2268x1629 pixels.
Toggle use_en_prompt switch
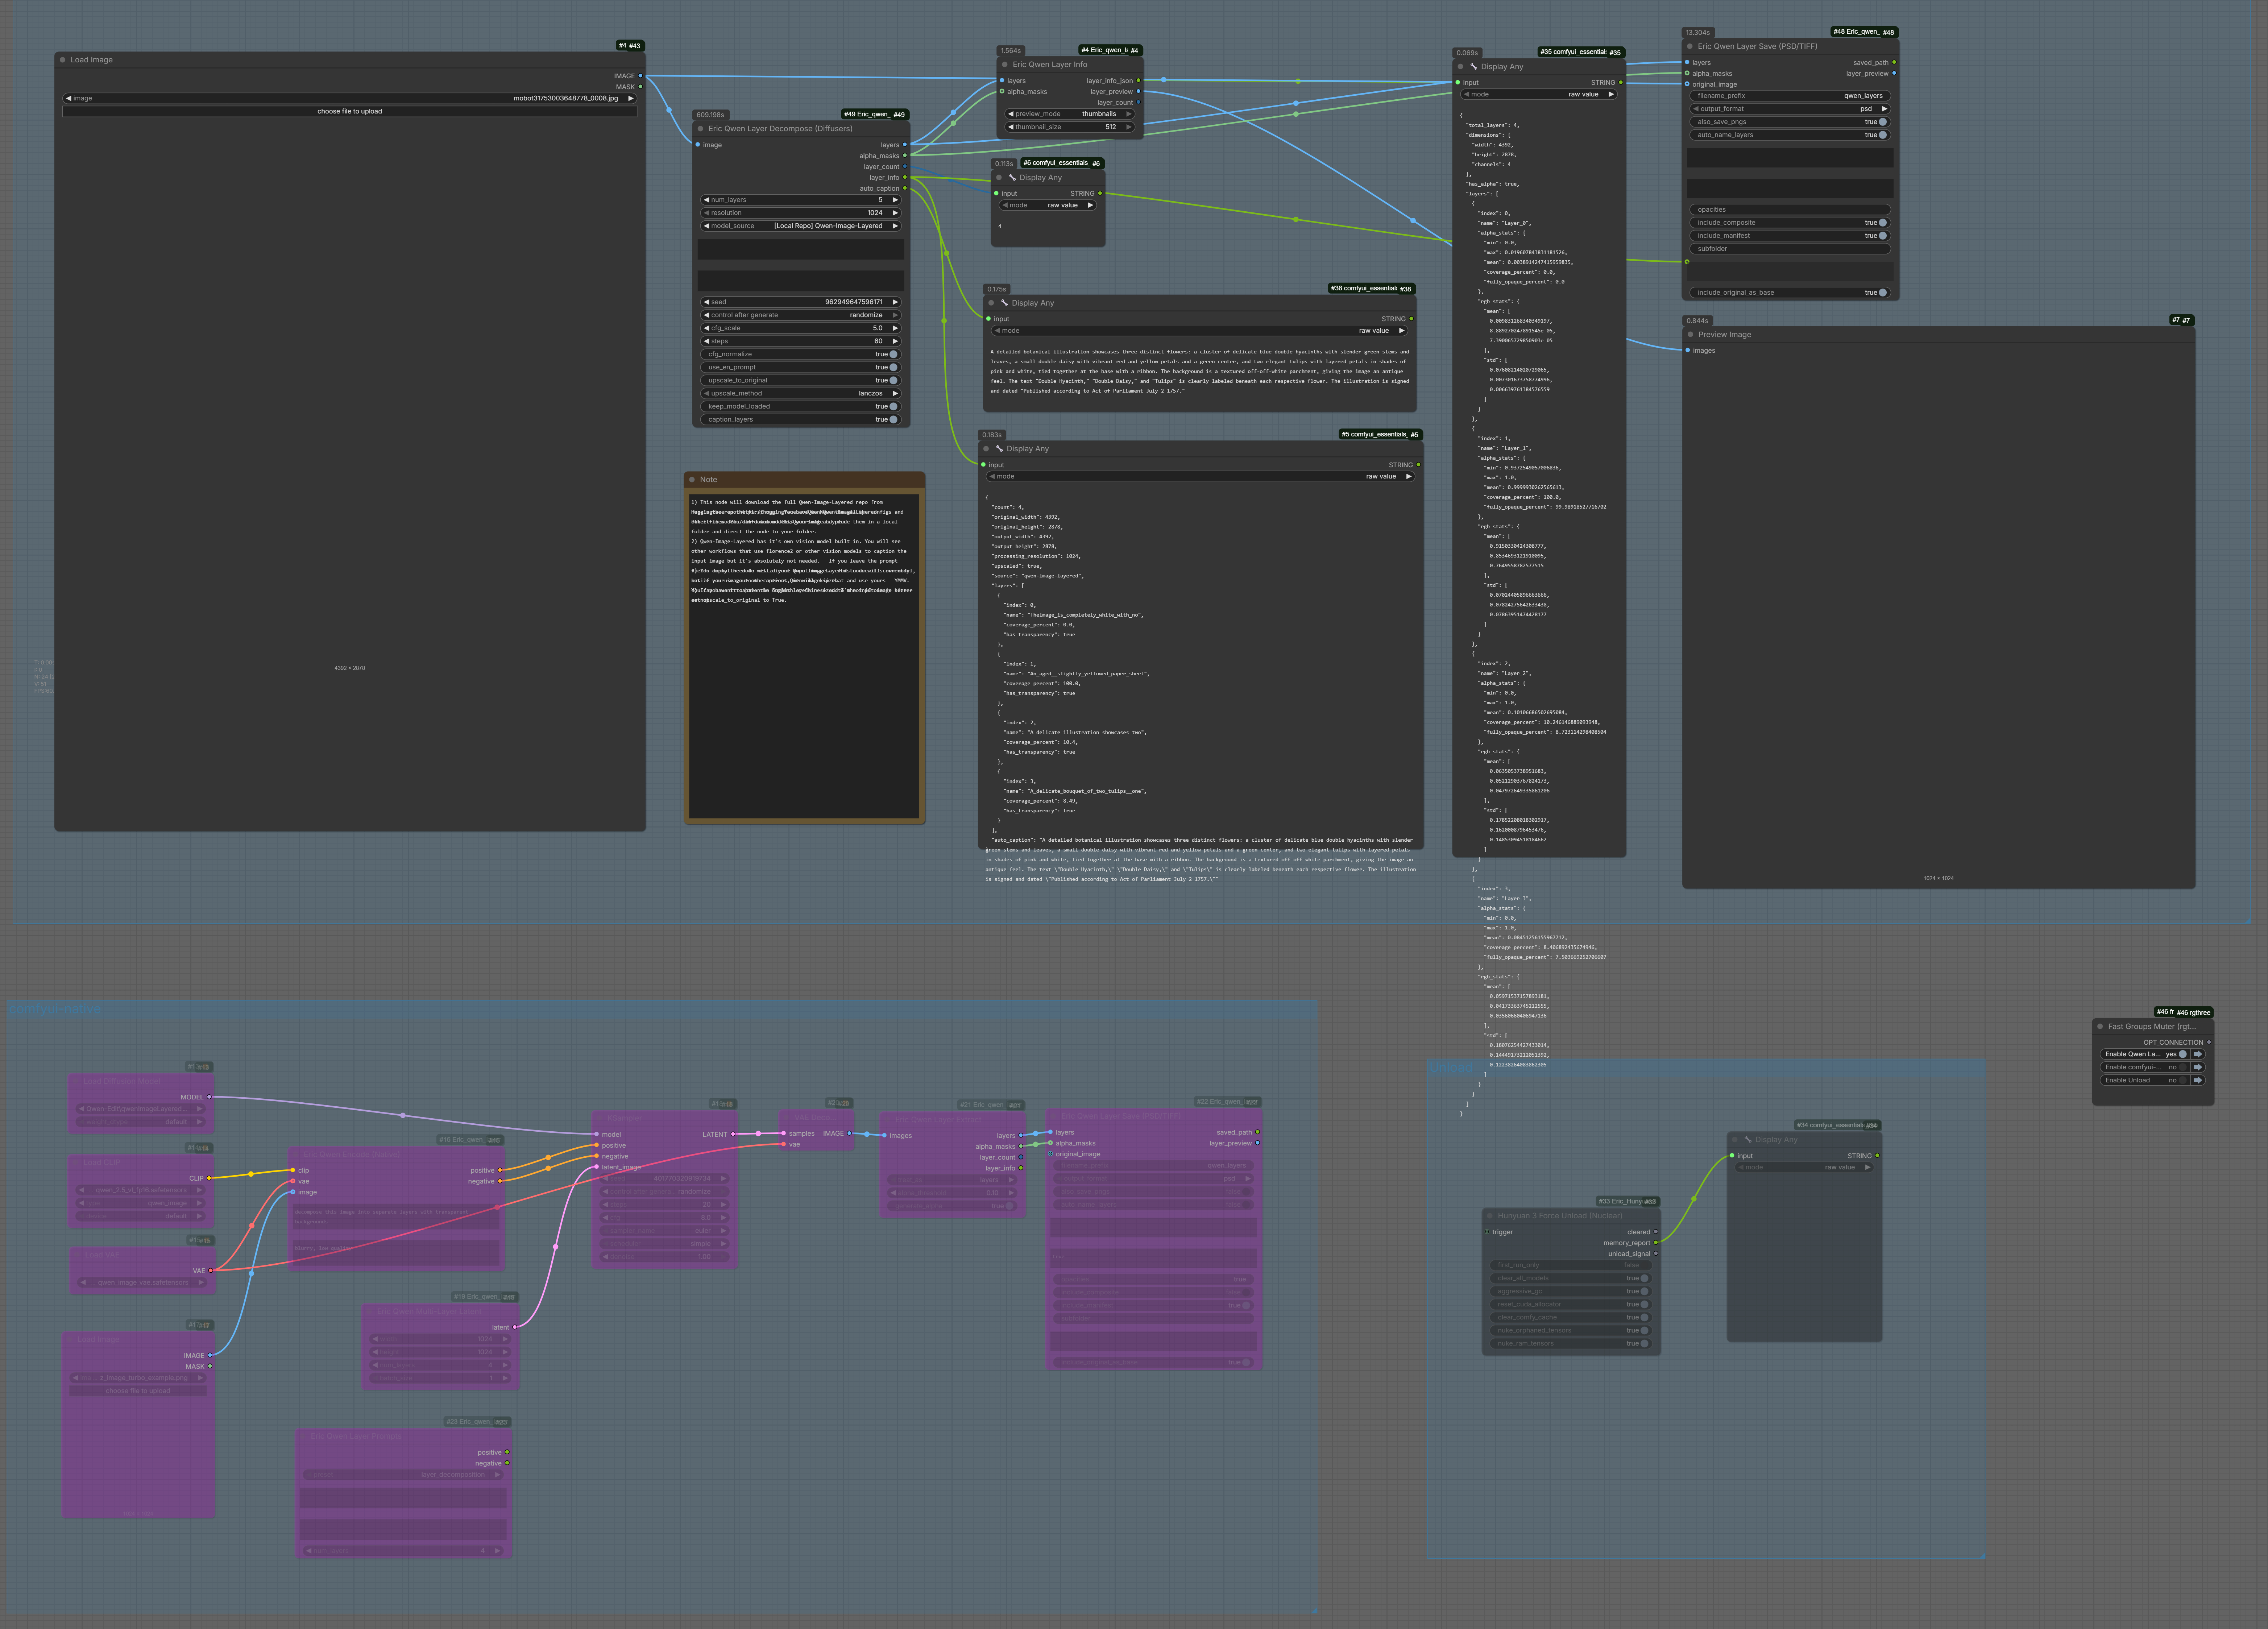[893, 367]
